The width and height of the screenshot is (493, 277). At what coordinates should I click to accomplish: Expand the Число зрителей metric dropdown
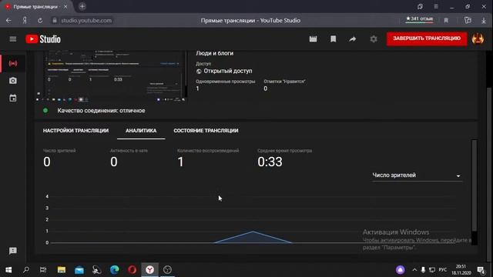tap(417, 175)
